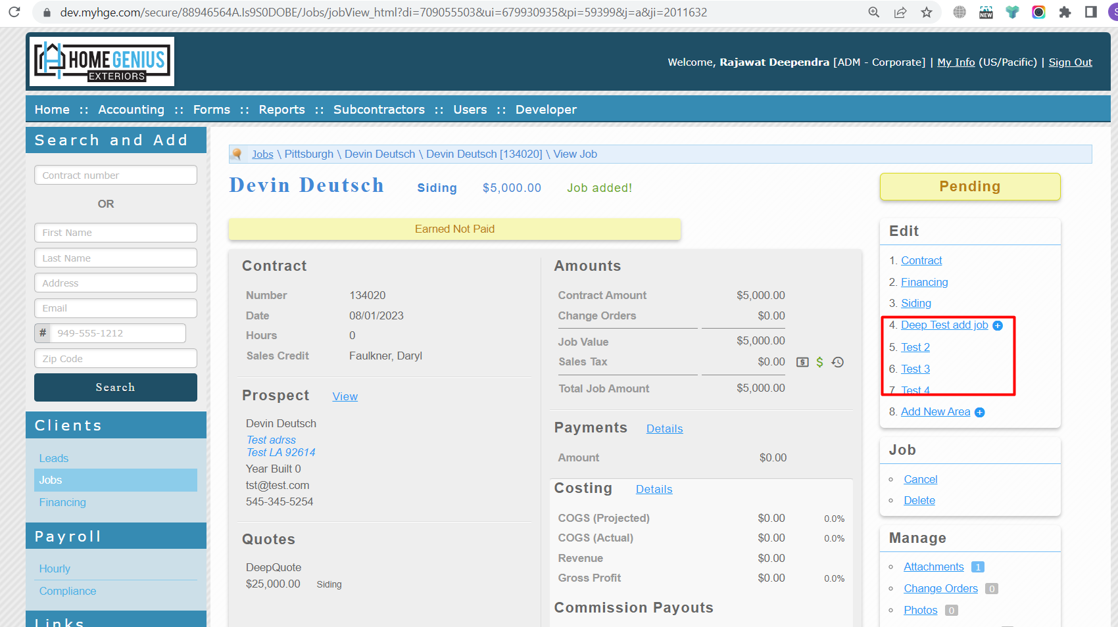Select Jobs in the Clients sidebar
Screen dimensions: 1118x627
51,480
